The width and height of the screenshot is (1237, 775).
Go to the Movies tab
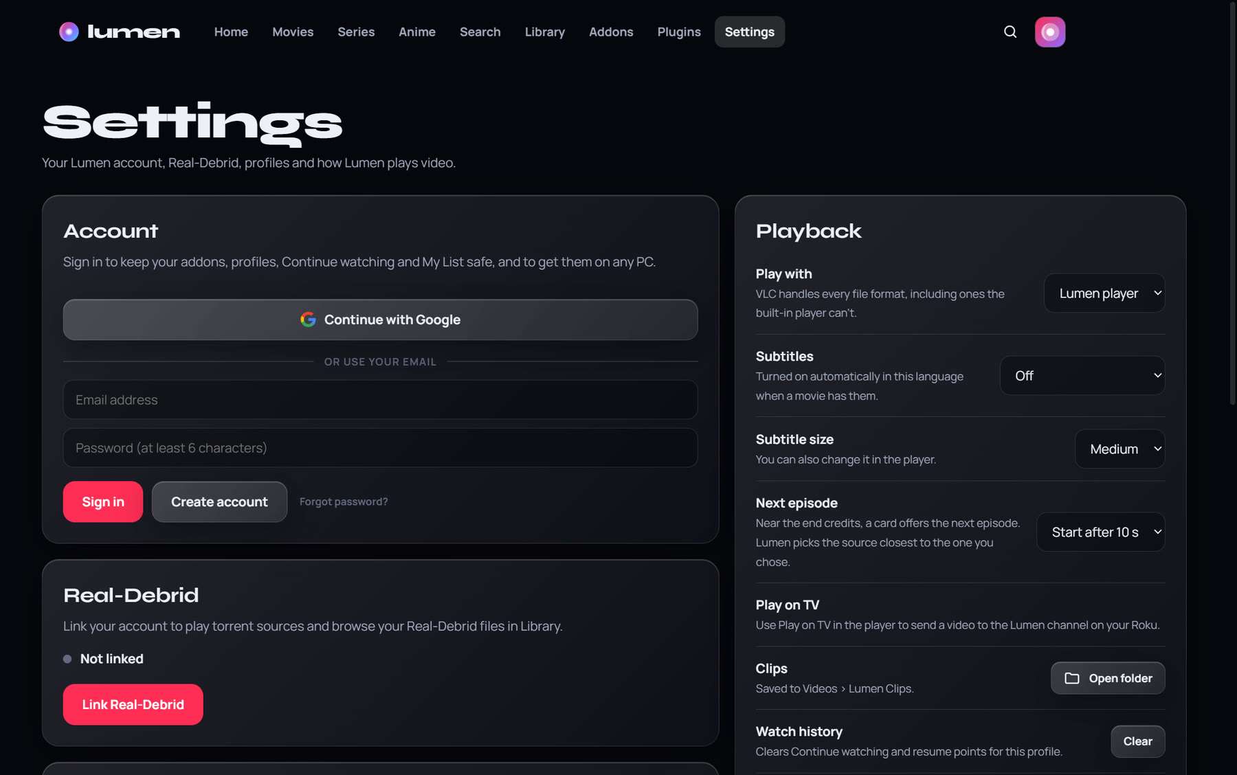[293, 32]
